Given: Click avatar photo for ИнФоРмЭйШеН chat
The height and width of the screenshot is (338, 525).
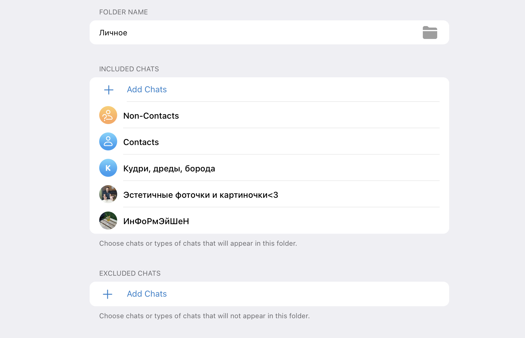Looking at the screenshot, I should click(108, 221).
